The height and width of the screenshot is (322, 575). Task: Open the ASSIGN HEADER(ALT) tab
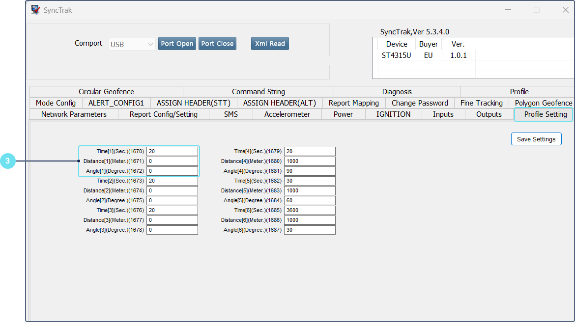coord(280,103)
